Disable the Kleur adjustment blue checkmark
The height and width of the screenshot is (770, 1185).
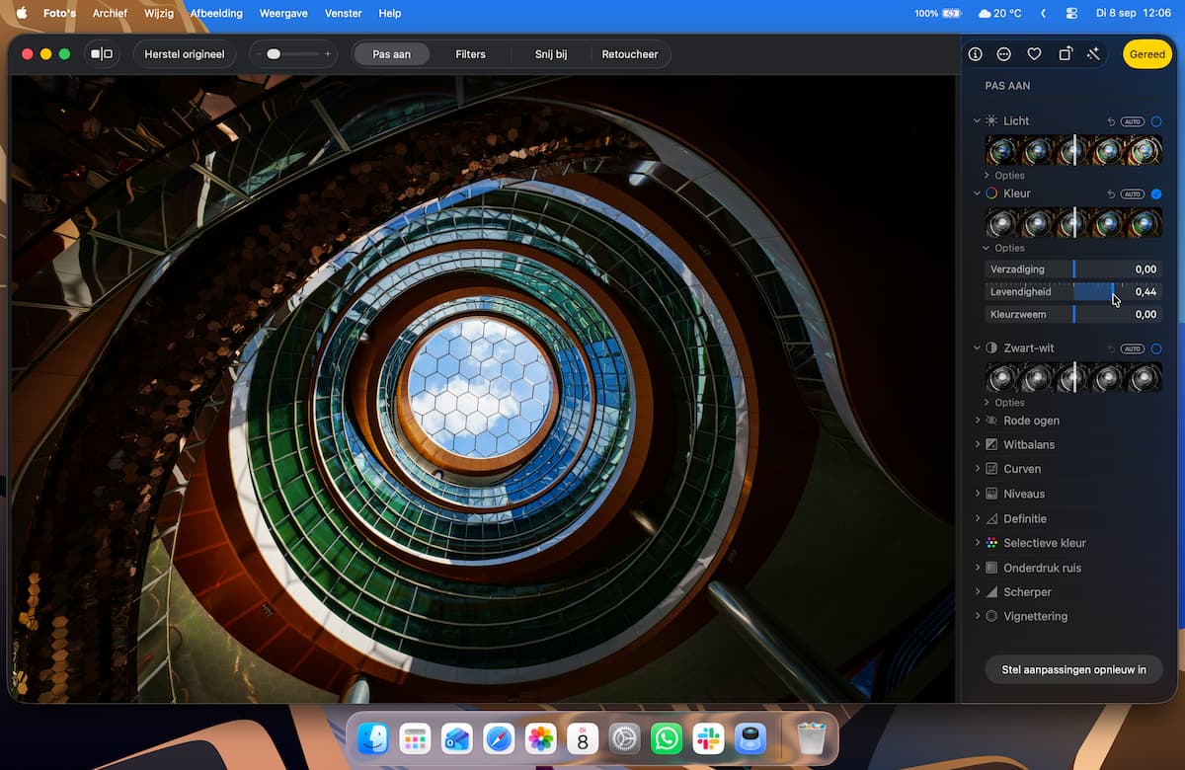[x=1156, y=193]
